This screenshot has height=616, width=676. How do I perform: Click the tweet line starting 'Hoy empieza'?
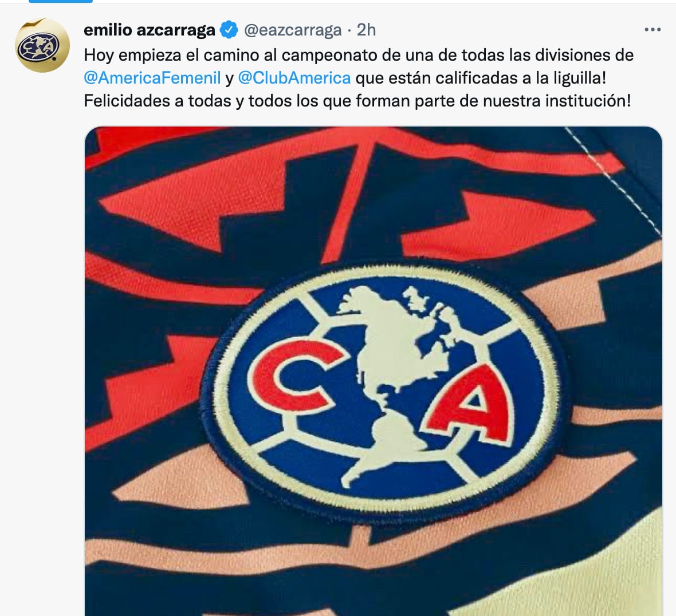tap(359, 55)
